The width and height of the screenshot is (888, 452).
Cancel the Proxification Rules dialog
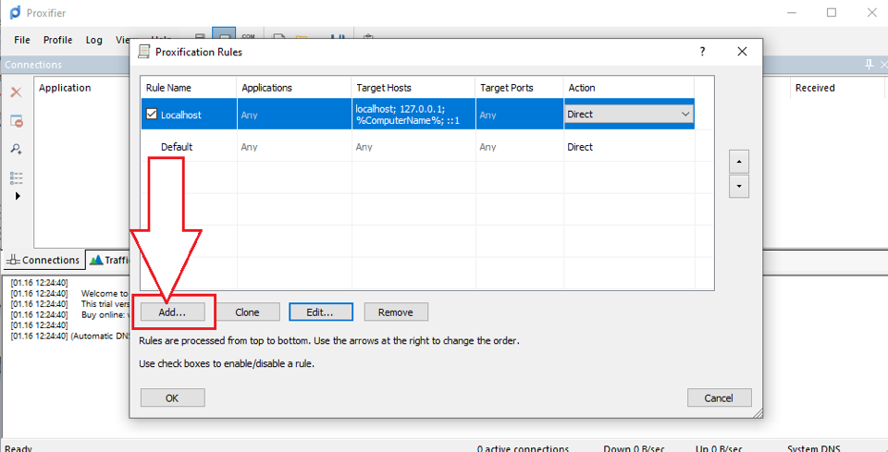coord(720,397)
